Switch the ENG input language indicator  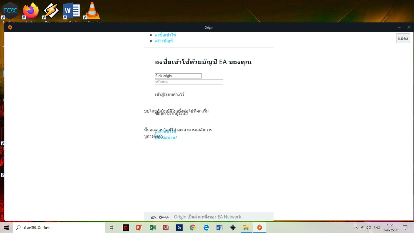pos(377,228)
